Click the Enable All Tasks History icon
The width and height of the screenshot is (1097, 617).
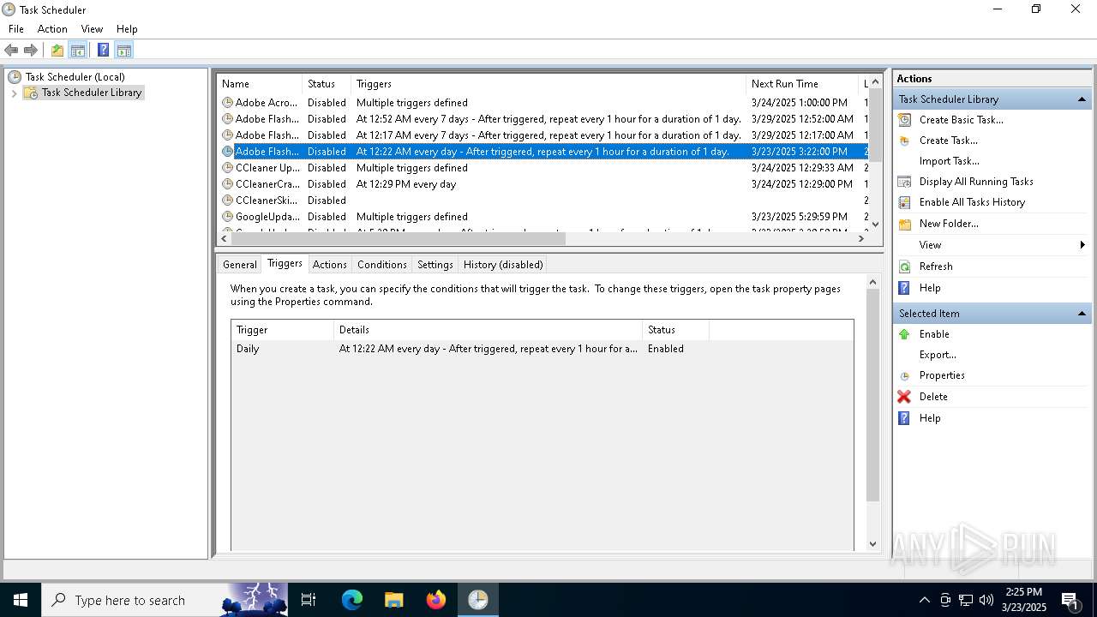pos(904,202)
